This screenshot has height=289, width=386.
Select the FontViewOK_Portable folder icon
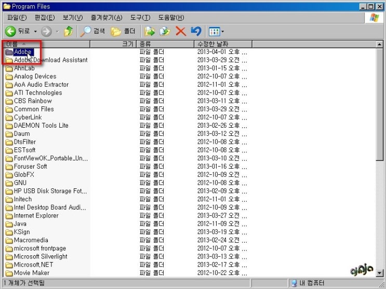(x=9, y=158)
